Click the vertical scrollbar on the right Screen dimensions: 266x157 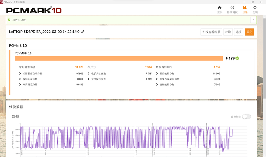point(264,57)
